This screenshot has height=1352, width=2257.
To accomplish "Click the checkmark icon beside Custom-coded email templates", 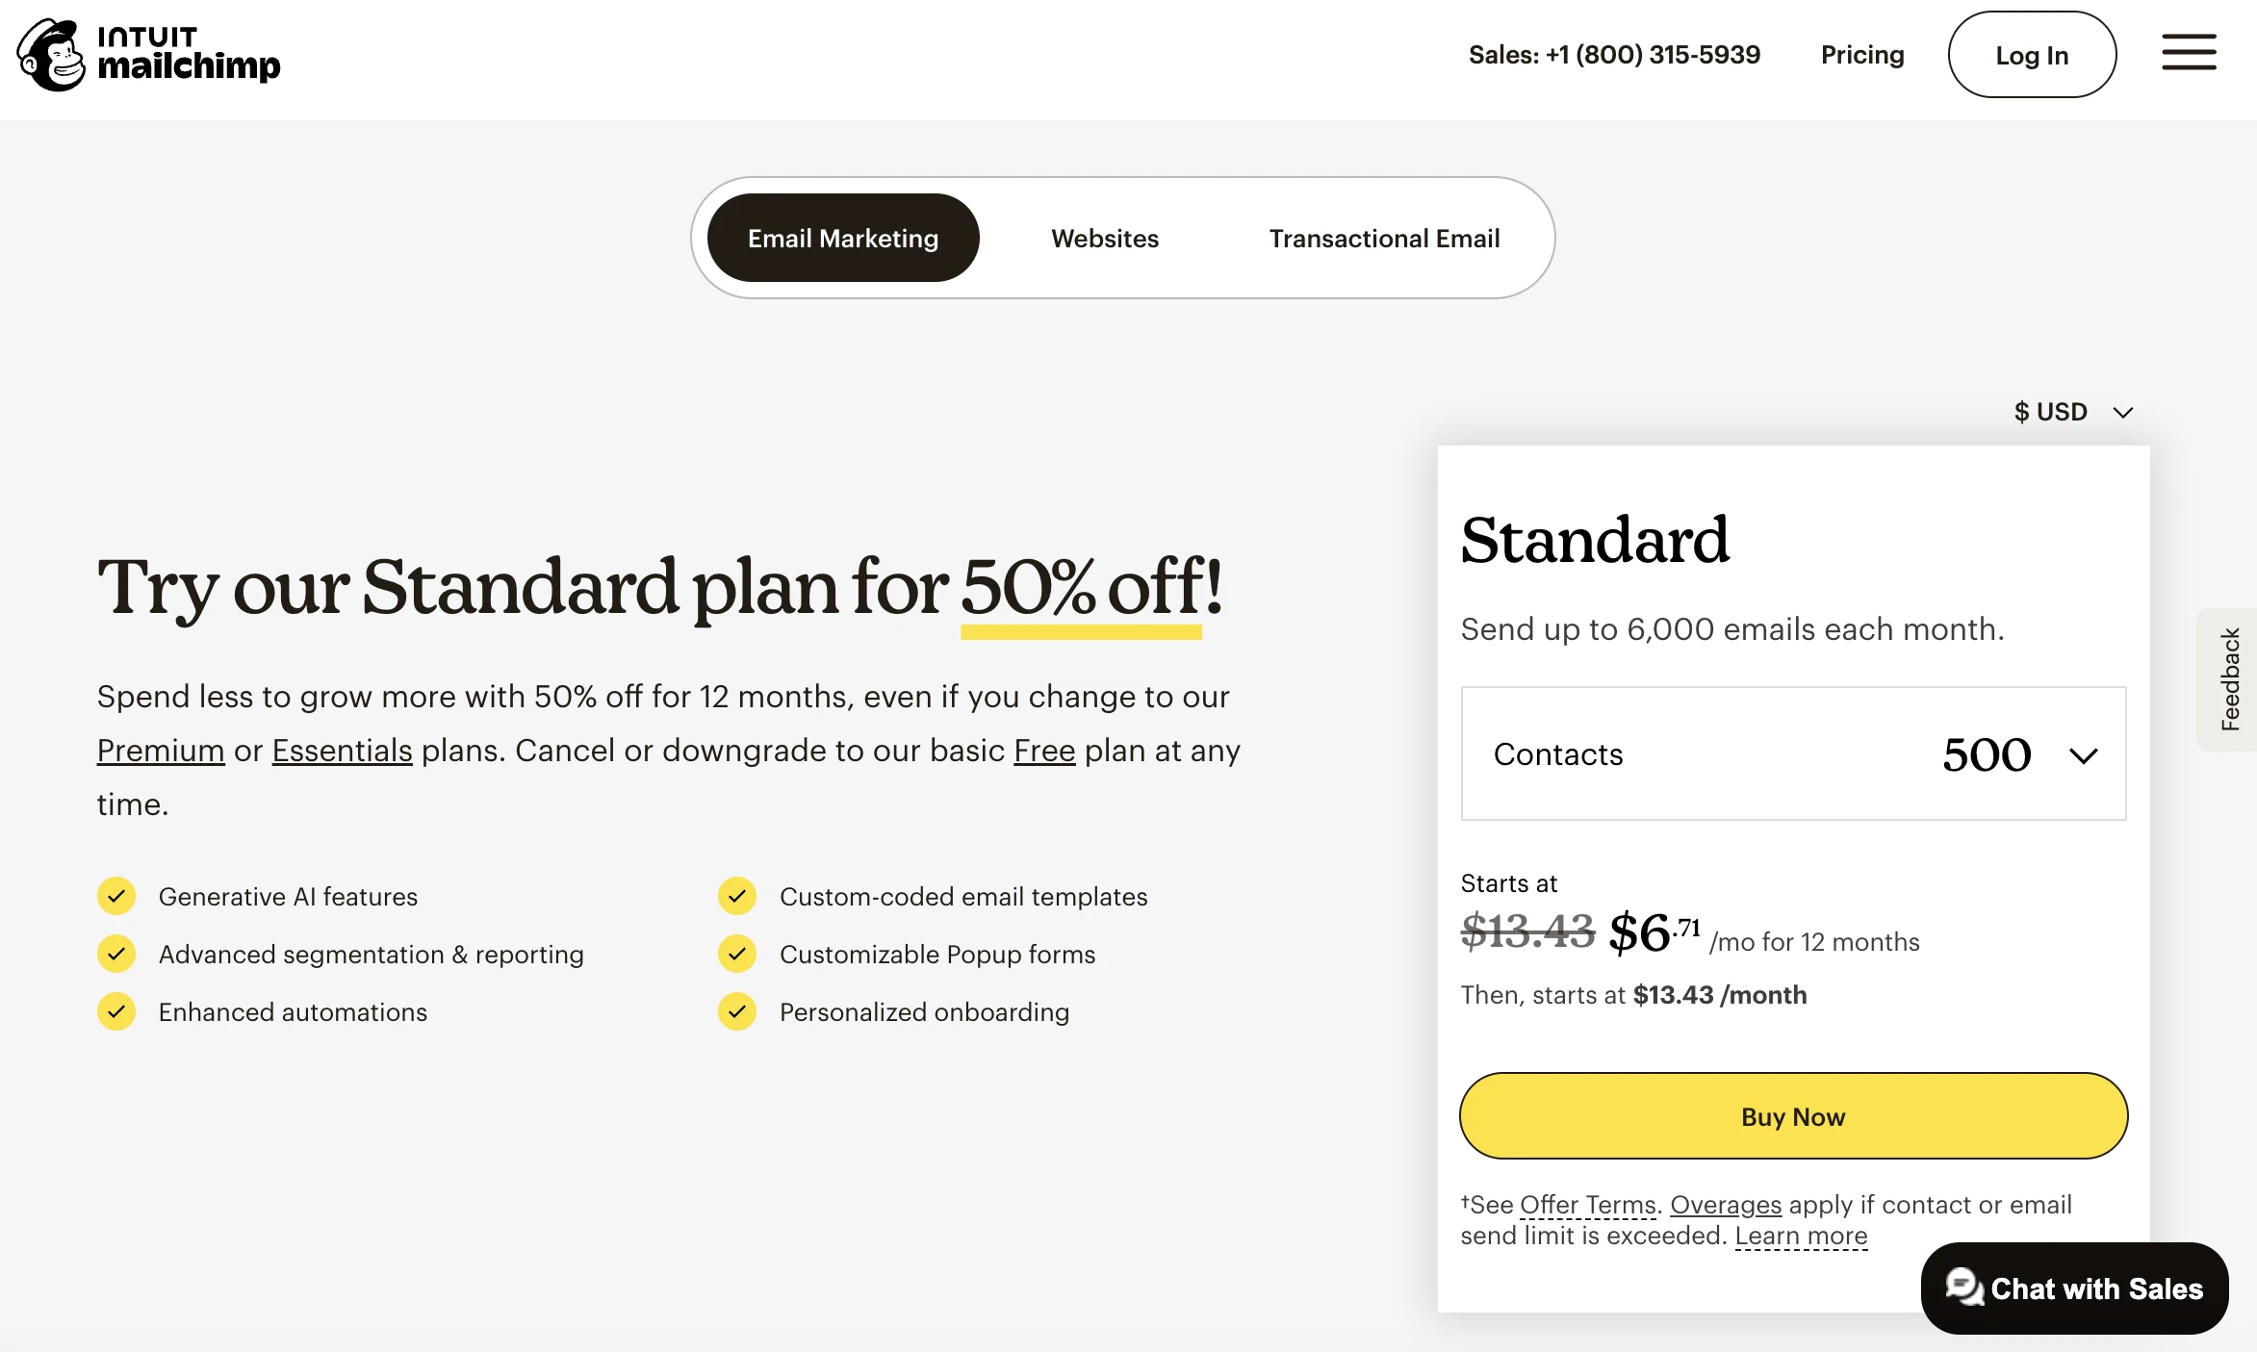I will pyautogui.click(x=737, y=896).
